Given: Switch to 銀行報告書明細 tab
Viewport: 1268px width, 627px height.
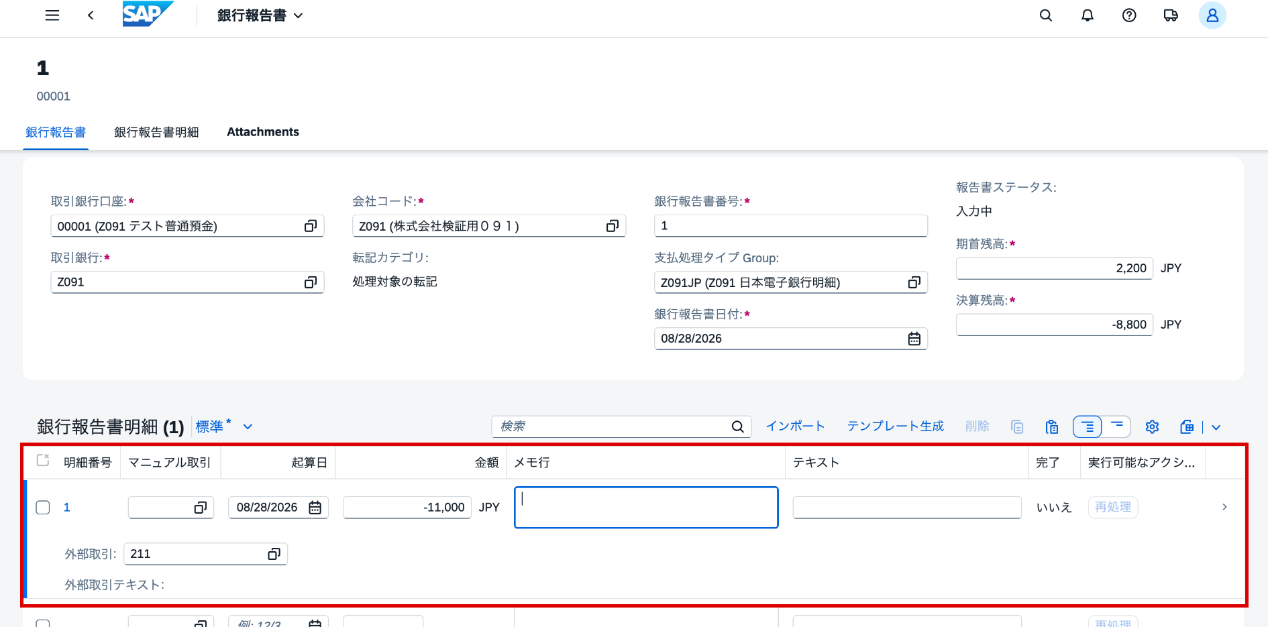Looking at the screenshot, I should [156, 132].
